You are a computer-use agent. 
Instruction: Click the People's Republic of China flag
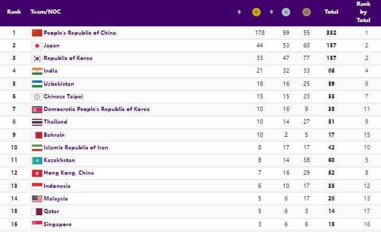coord(37,33)
